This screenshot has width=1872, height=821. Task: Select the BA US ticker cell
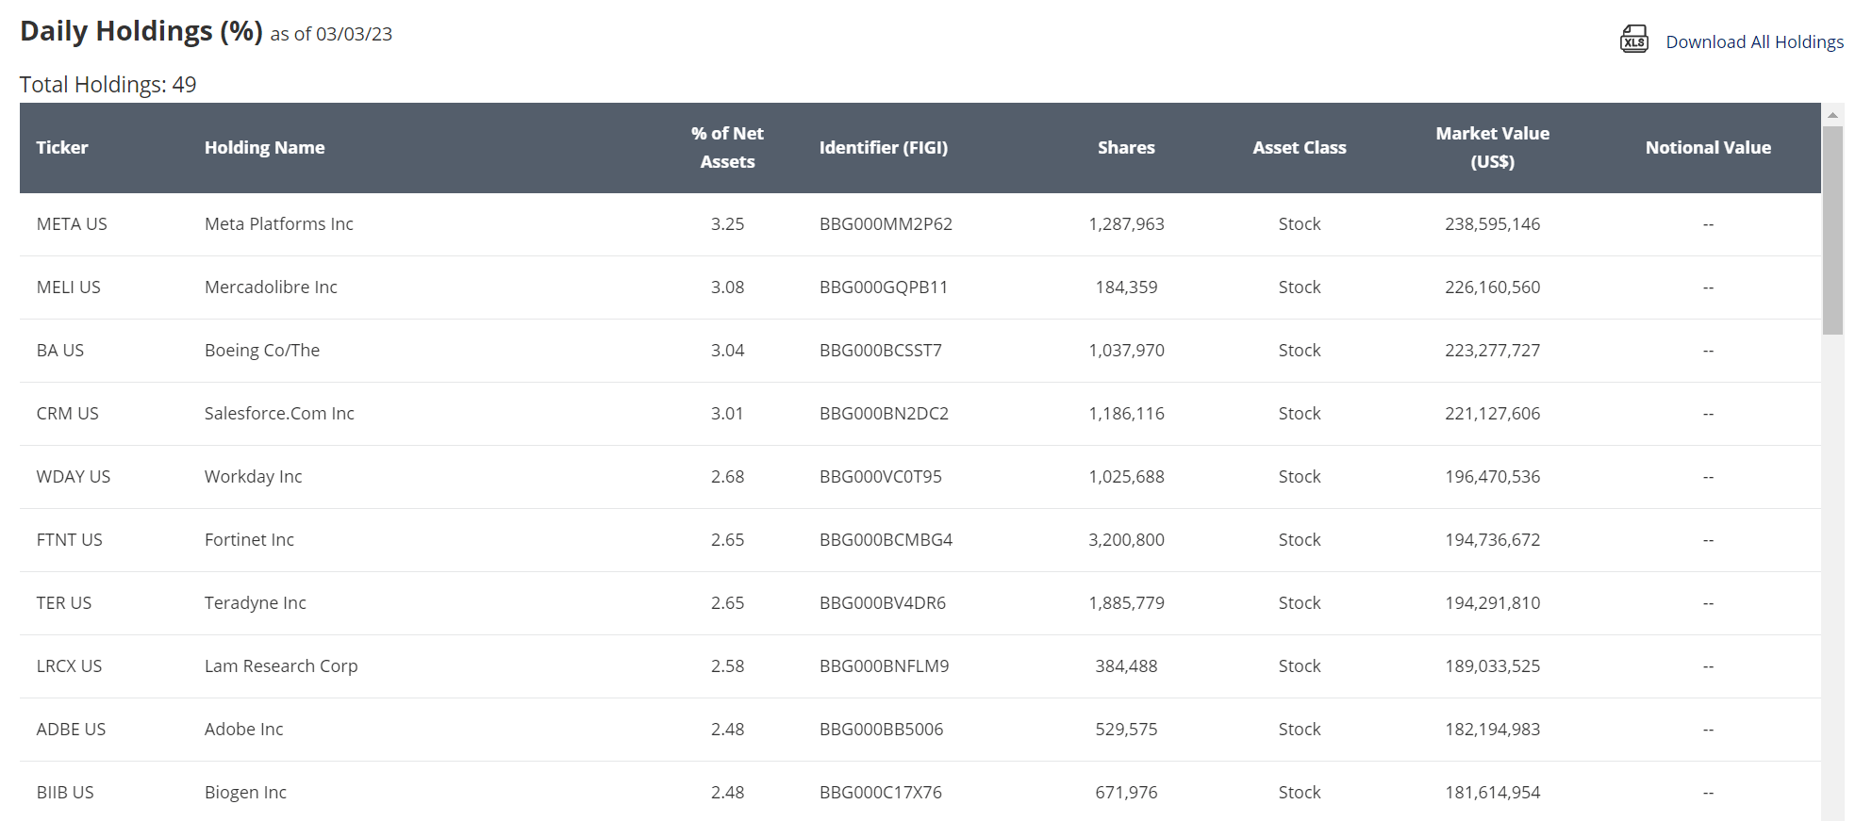60,351
